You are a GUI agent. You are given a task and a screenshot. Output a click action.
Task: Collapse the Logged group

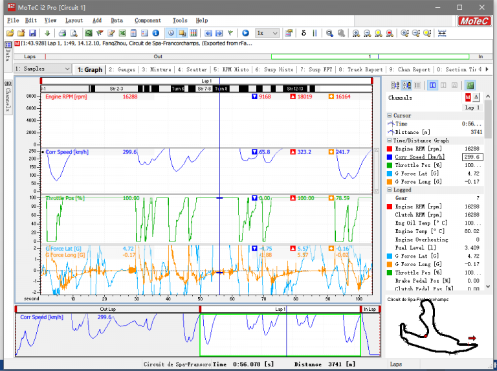point(390,190)
